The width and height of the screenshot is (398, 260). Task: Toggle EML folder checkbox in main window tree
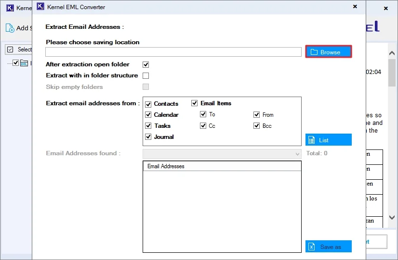point(16,62)
